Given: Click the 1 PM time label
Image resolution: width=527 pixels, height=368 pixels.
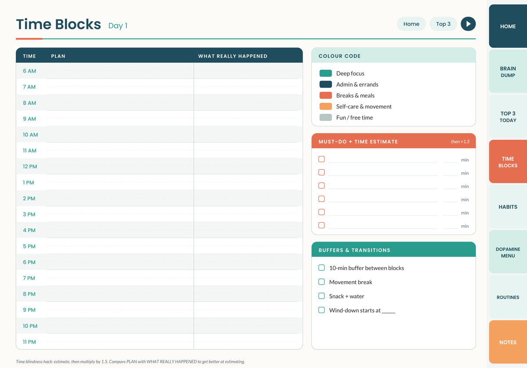Looking at the screenshot, I should click(x=29, y=182).
